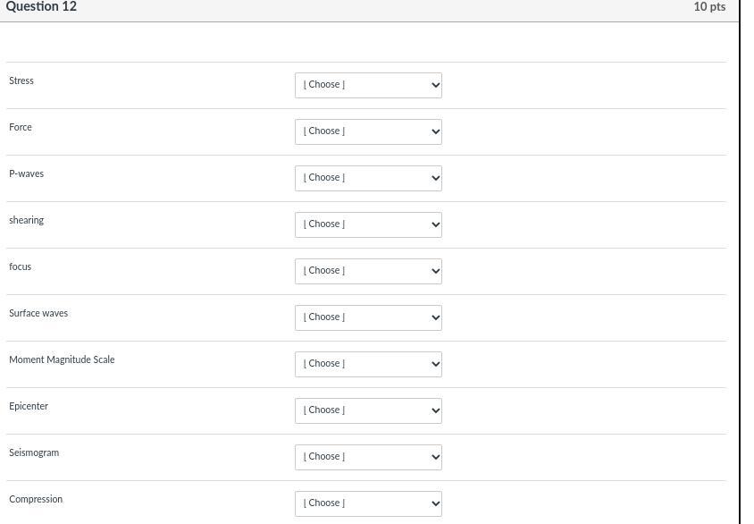Click the Stress term label
The height and width of the screenshot is (524, 754).
pyautogui.click(x=21, y=80)
